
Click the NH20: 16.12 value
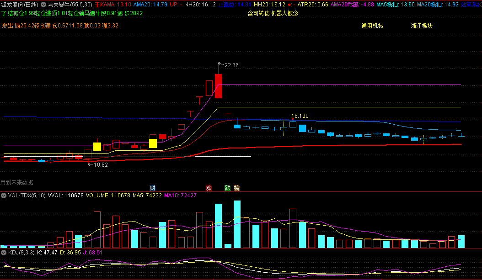click(x=200, y=5)
